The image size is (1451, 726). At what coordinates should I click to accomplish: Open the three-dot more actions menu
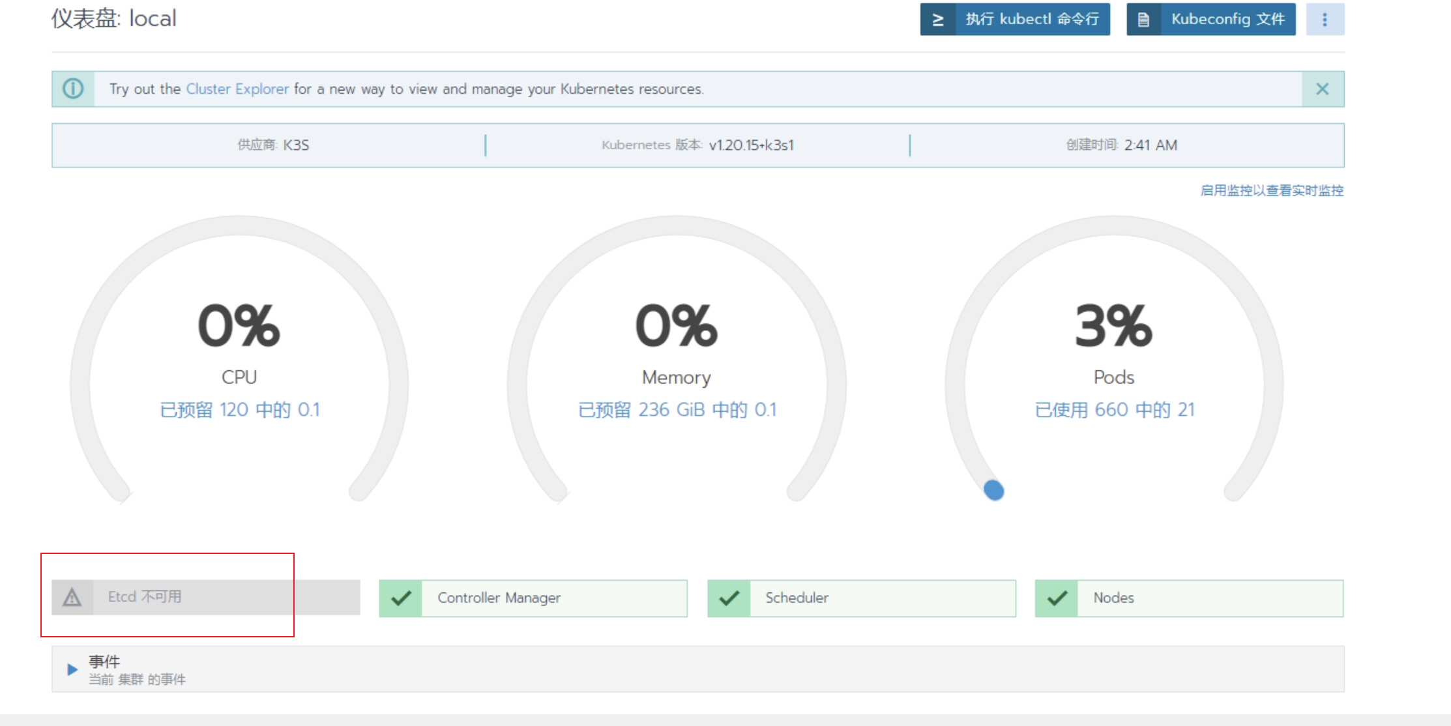point(1325,20)
